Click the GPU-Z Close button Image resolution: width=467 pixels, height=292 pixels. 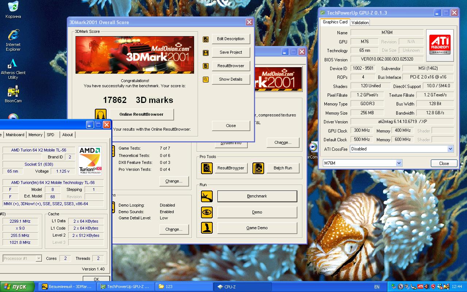(444, 163)
